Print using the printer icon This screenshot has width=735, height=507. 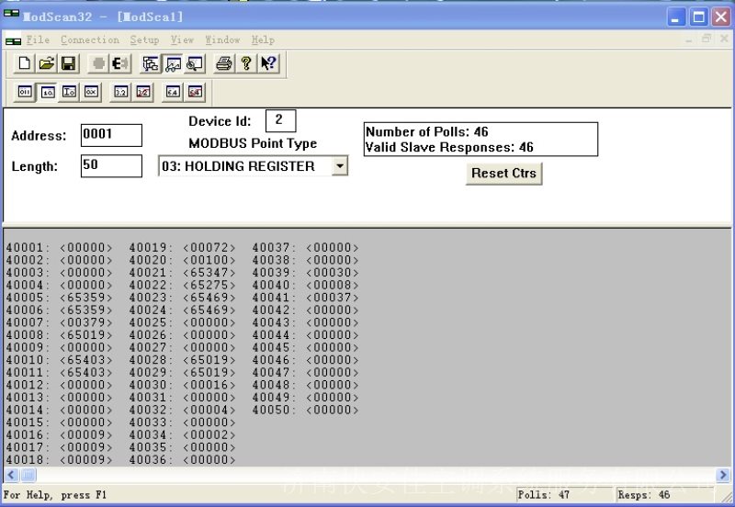[x=224, y=63]
